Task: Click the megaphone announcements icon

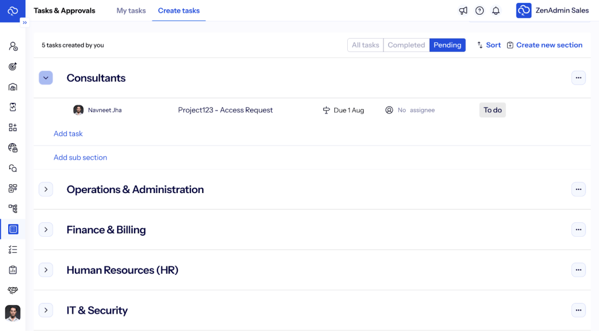Action: (x=463, y=11)
